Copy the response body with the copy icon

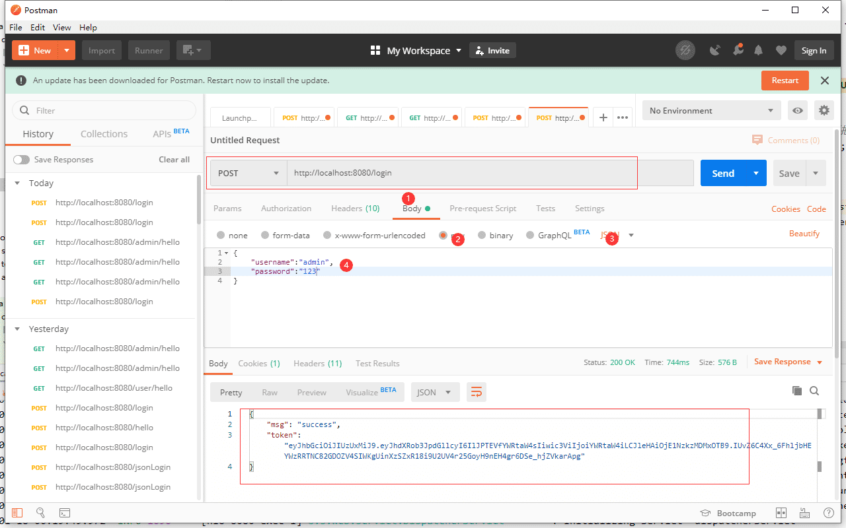(x=796, y=390)
